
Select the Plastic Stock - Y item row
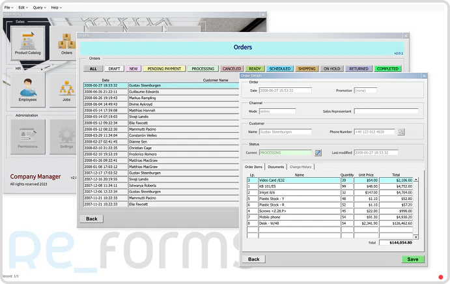click(330, 199)
